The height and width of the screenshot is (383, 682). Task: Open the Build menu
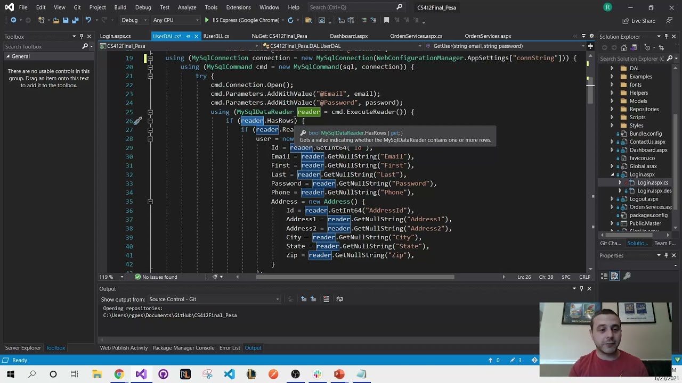tap(120, 7)
